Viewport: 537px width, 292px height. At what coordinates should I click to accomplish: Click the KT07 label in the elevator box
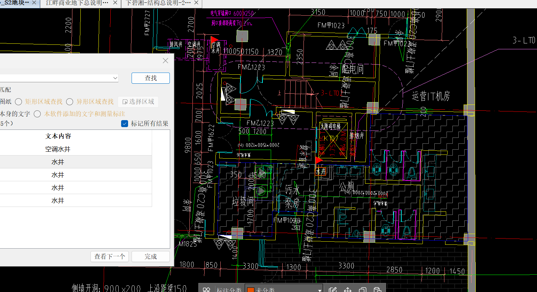pos(331,138)
